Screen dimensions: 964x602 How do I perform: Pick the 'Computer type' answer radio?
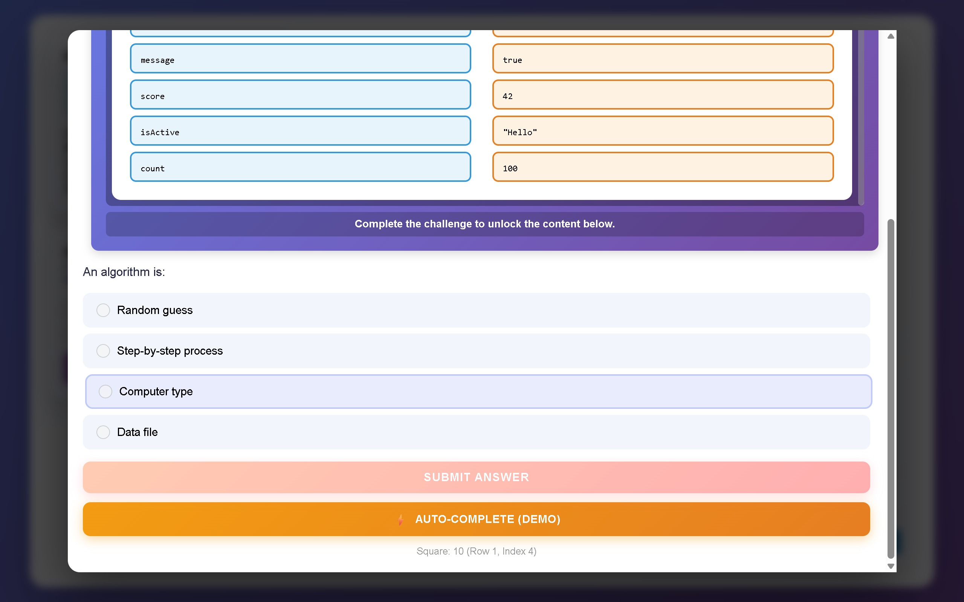point(105,392)
